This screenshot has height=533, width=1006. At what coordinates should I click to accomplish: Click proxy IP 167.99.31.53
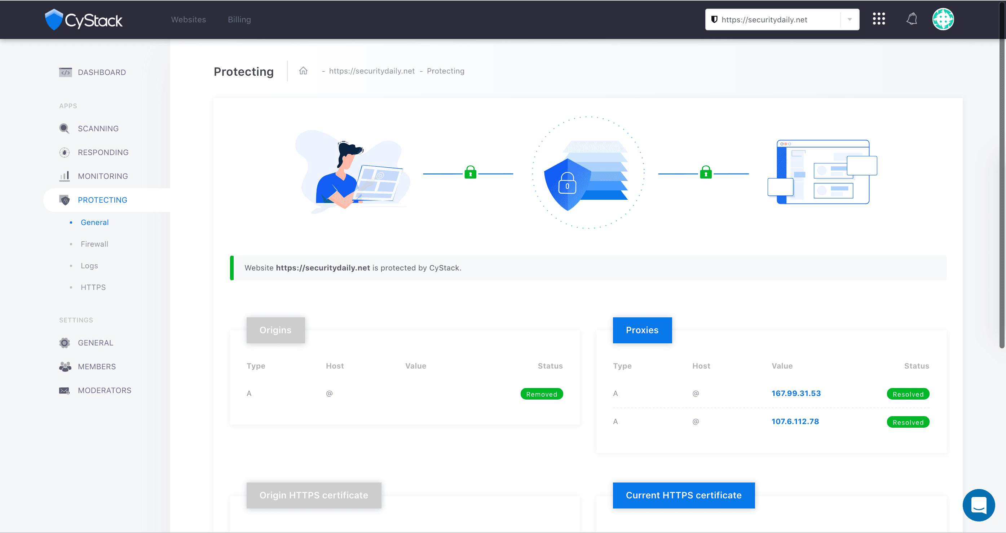796,393
